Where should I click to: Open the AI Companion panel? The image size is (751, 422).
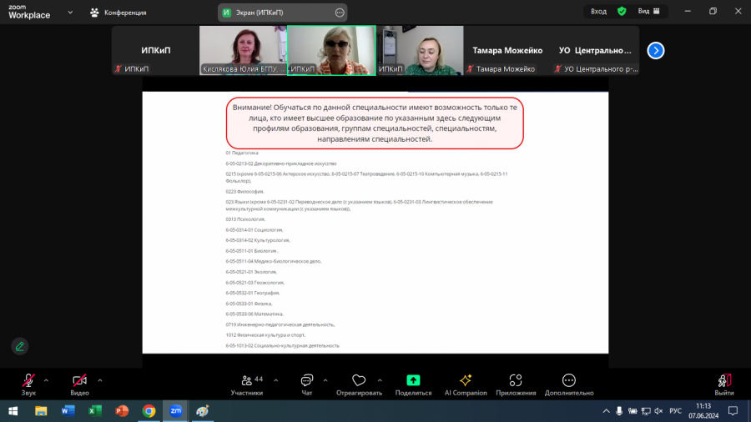pyautogui.click(x=466, y=384)
